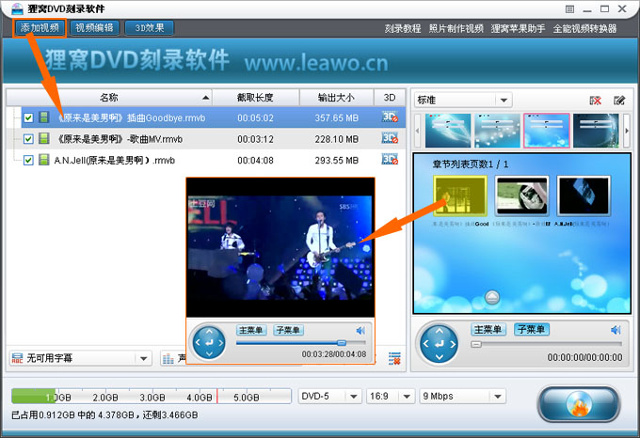Uncheck the A.N.Jell rmvb video checkbox
The height and width of the screenshot is (438, 640).
point(28,160)
